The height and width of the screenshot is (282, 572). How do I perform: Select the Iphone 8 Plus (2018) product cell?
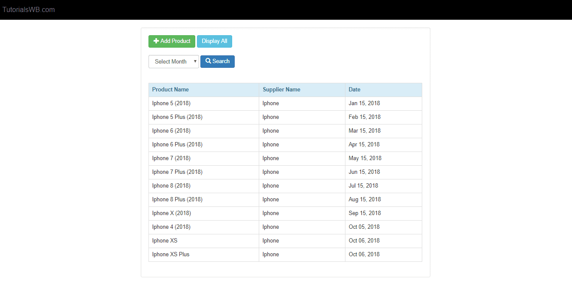pyautogui.click(x=204, y=200)
